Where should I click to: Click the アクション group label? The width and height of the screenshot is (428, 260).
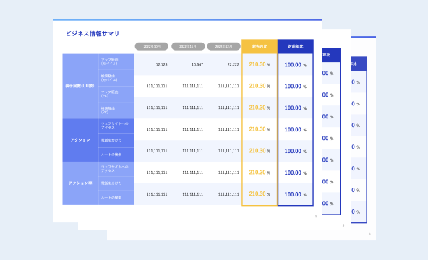pyautogui.click(x=80, y=140)
